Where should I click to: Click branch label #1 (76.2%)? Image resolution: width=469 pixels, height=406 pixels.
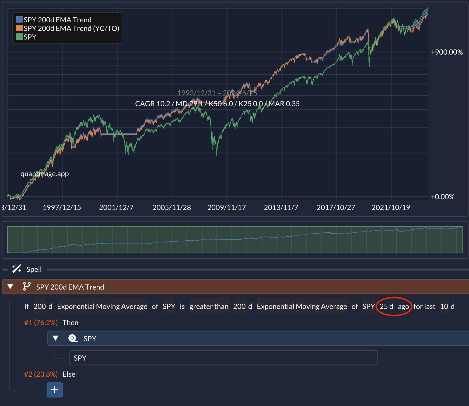pos(41,323)
